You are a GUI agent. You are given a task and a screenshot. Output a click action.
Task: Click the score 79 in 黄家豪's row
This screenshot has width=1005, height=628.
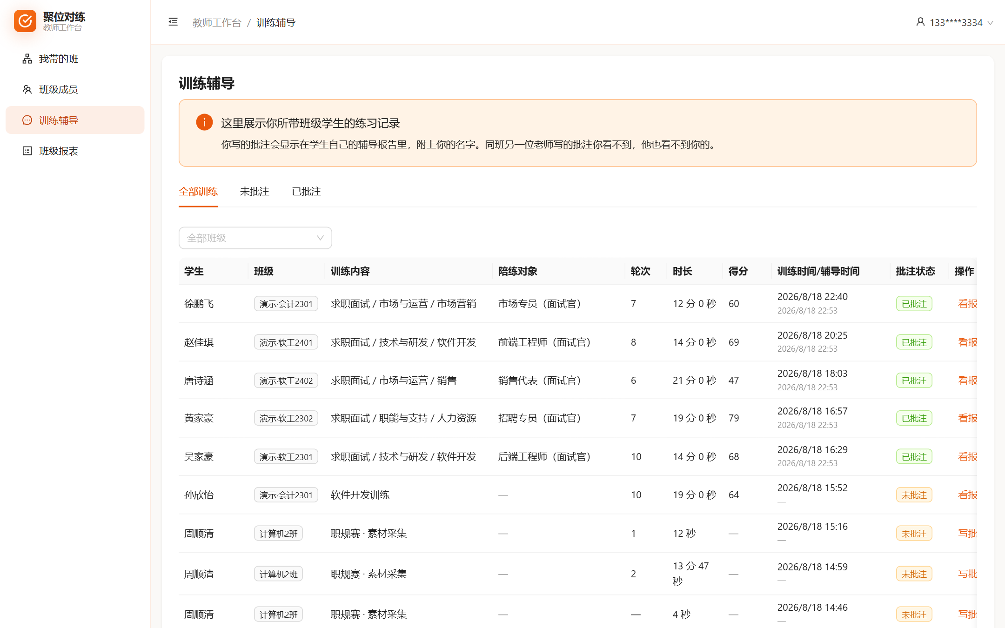pyautogui.click(x=734, y=418)
